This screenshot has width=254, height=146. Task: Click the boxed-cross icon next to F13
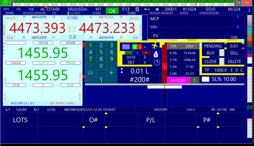(x=137, y=9)
